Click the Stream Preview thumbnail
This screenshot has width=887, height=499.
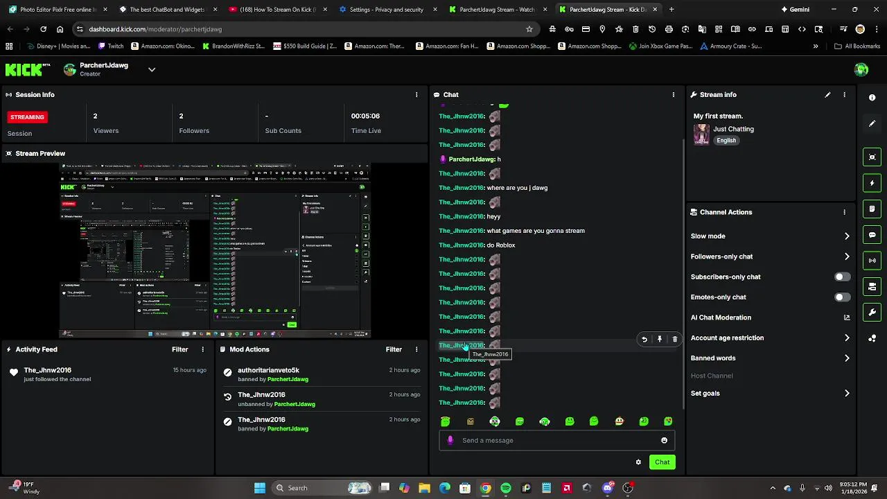(215, 251)
